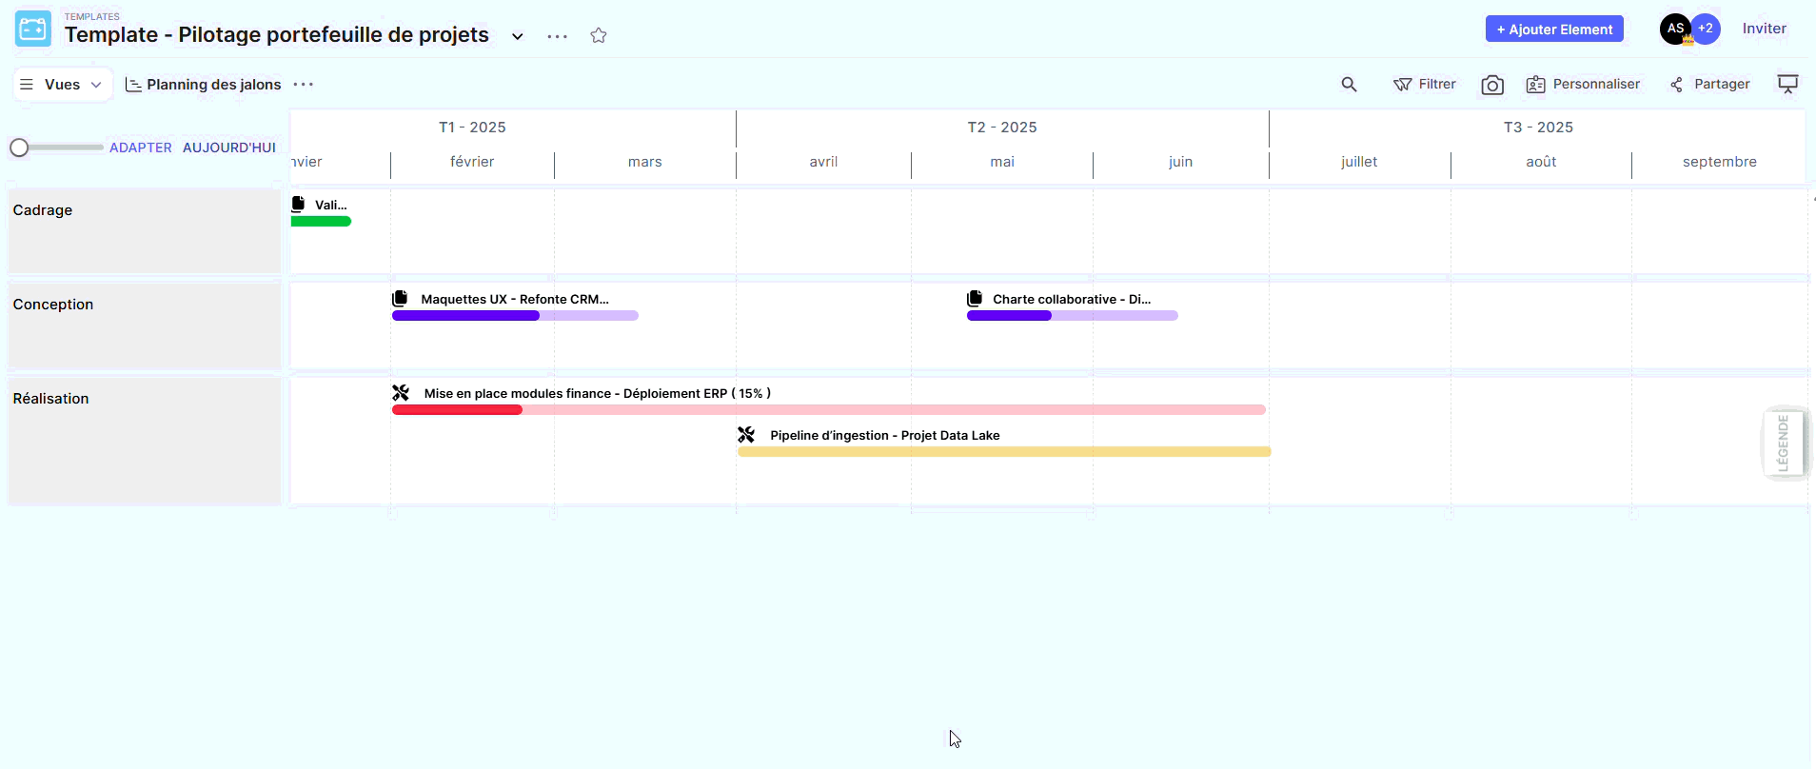Viewport: 1816px width, 769px height.
Task: Select the Planning des jalons view tab
Action: pos(204,85)
